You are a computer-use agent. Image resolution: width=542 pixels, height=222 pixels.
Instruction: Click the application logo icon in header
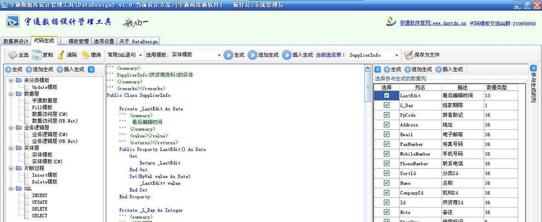tap(13, 22)
